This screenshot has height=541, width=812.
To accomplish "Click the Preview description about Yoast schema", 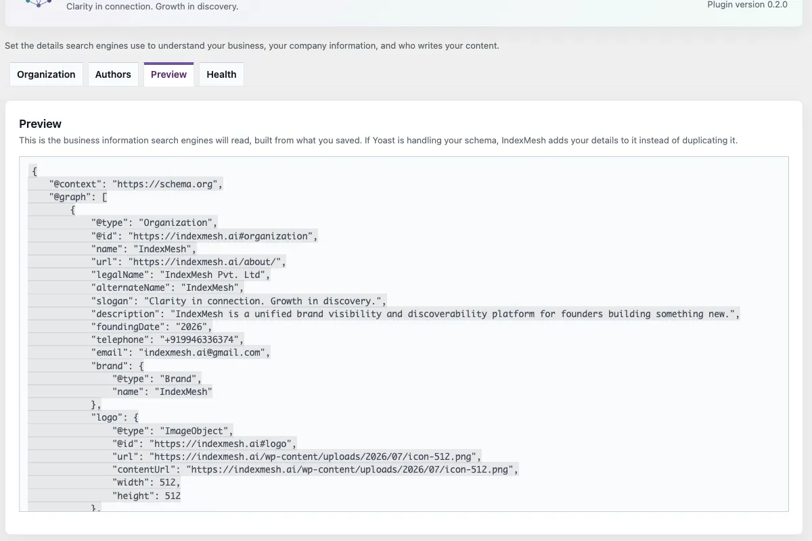I will pyautogui.click(x=378, y=141).
